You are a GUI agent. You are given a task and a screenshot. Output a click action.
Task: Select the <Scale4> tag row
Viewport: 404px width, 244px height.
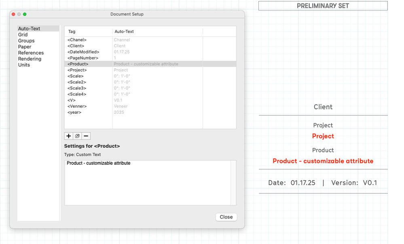[150, 94]
